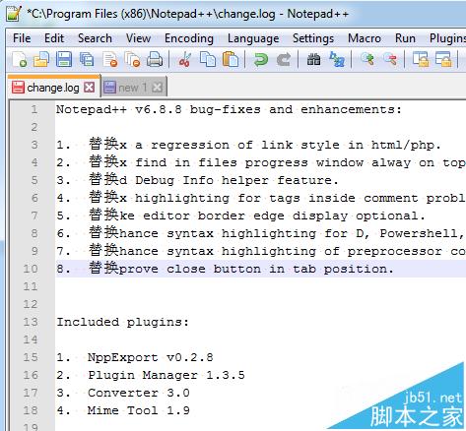The height and width of the screenshot is (431, 466).
Task: Click the Open file folder icon
Action: click(x=41, y=60)
